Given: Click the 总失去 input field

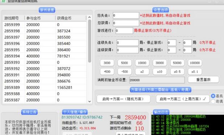Looking at the screenshot, I should coord(126,15).
